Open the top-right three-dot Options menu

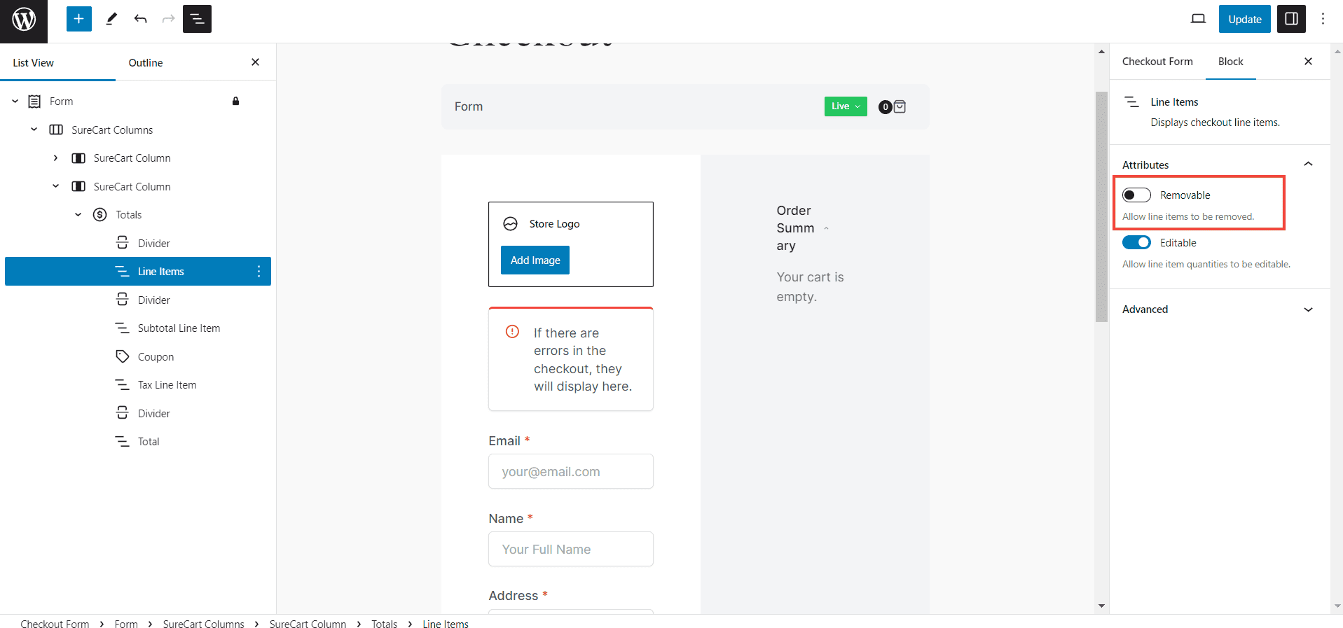tap(1323, 19)
